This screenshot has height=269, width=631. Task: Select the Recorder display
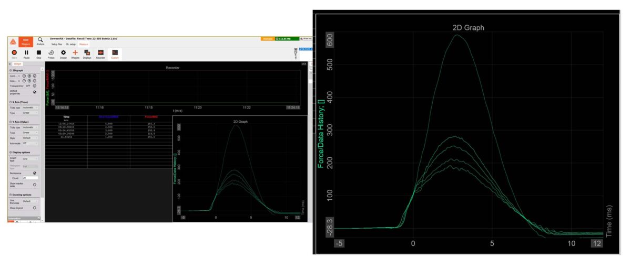(100, 53)
